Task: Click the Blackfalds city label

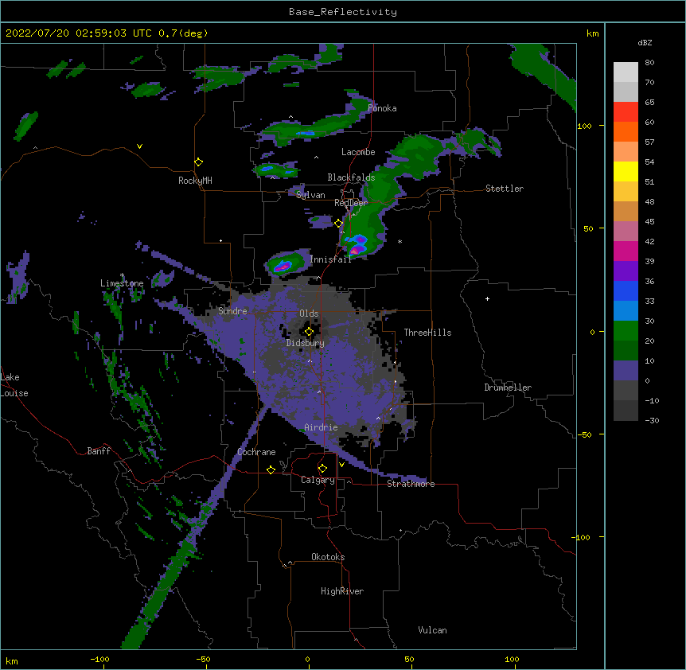Action: pos(351,177)
